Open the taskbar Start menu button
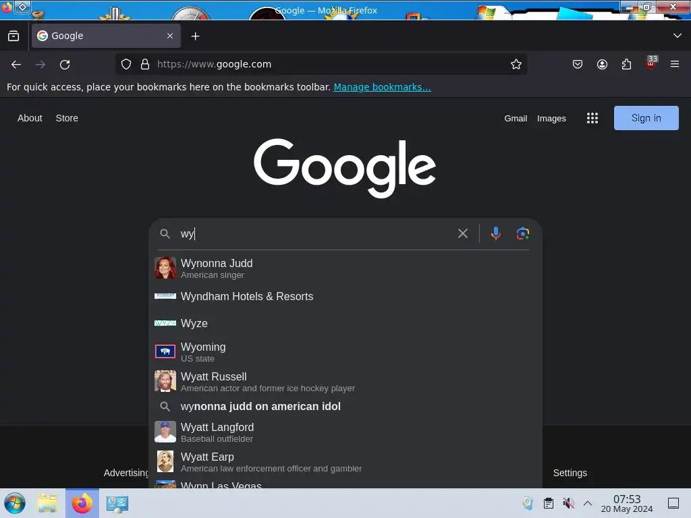The width and height of the screenshot is (691, 518). tap(15, 503)
